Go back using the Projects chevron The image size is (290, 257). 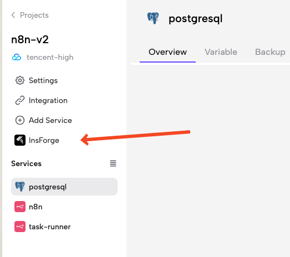coord(13,15)
